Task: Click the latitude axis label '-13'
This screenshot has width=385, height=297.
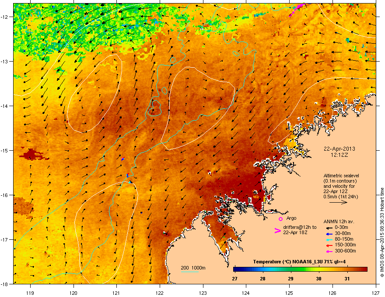Action: [4, 62]
